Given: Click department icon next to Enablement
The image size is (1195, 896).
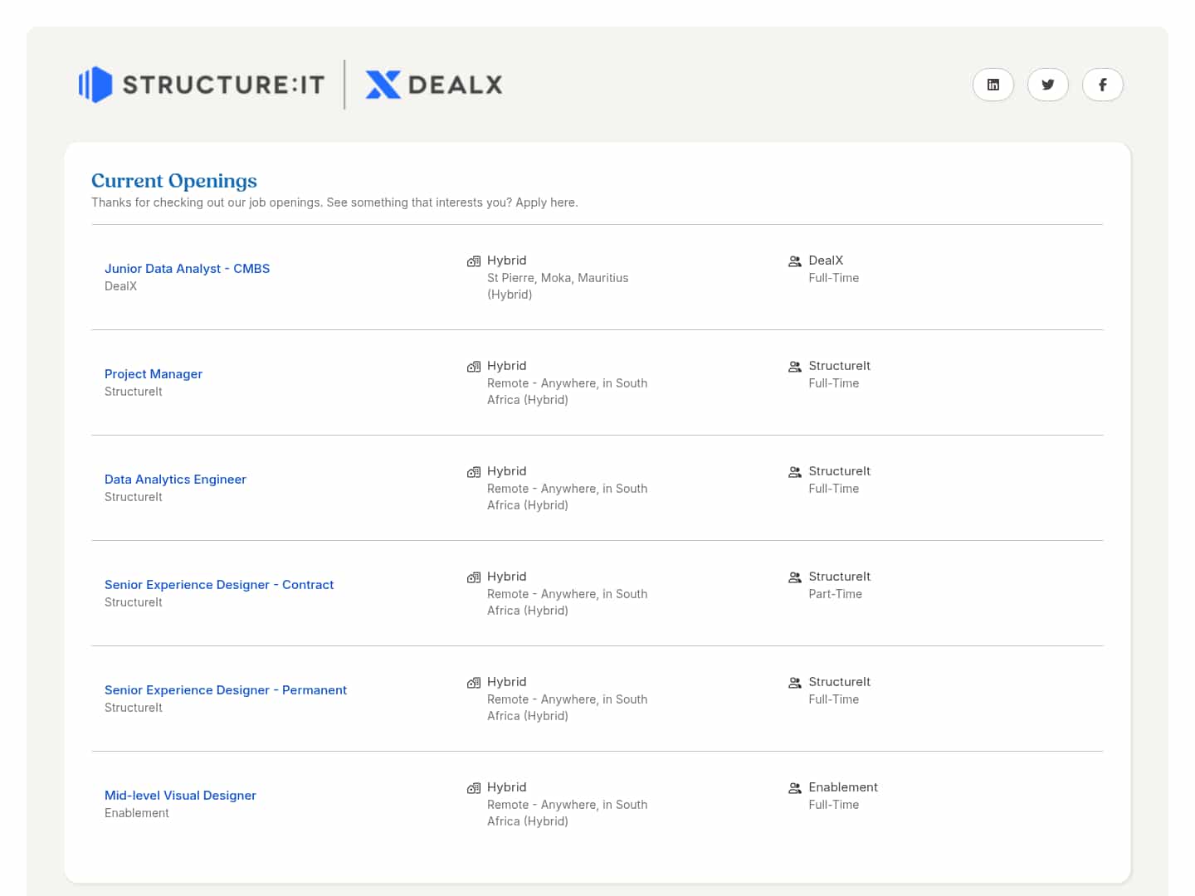Looking at the screenshot, I should [794, 788].
